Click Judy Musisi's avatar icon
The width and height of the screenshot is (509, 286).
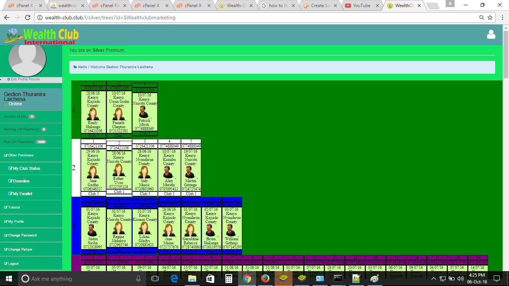click(143, 172)
